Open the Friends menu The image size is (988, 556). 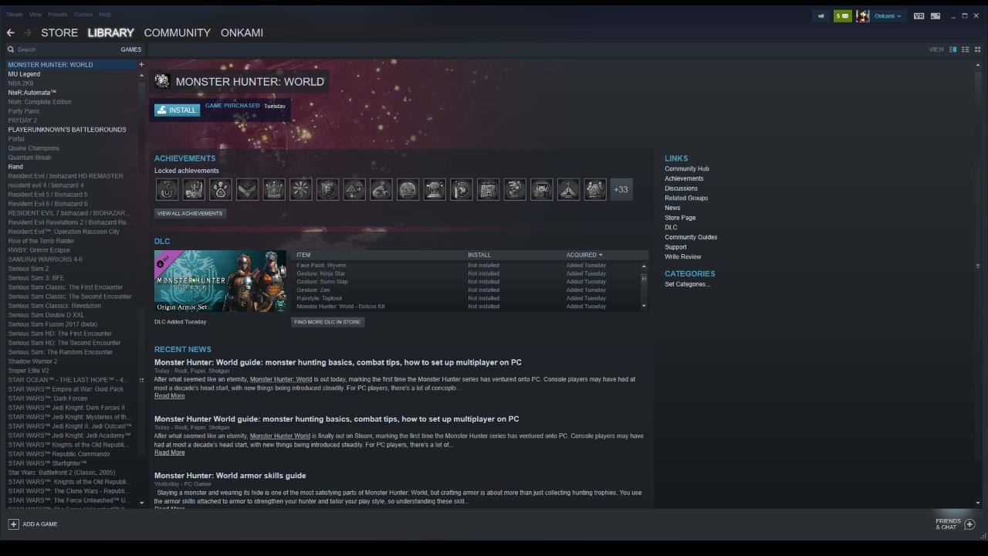click(x=58, y=14)
